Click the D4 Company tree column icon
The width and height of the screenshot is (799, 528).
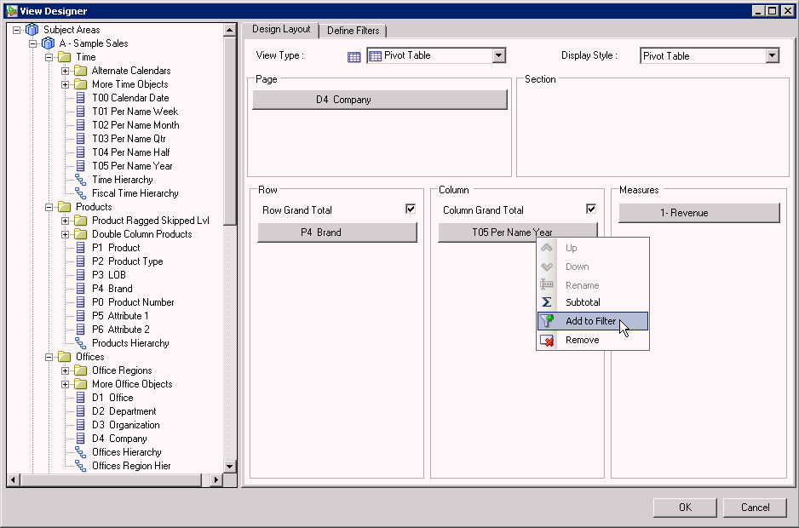click(81, 439)
